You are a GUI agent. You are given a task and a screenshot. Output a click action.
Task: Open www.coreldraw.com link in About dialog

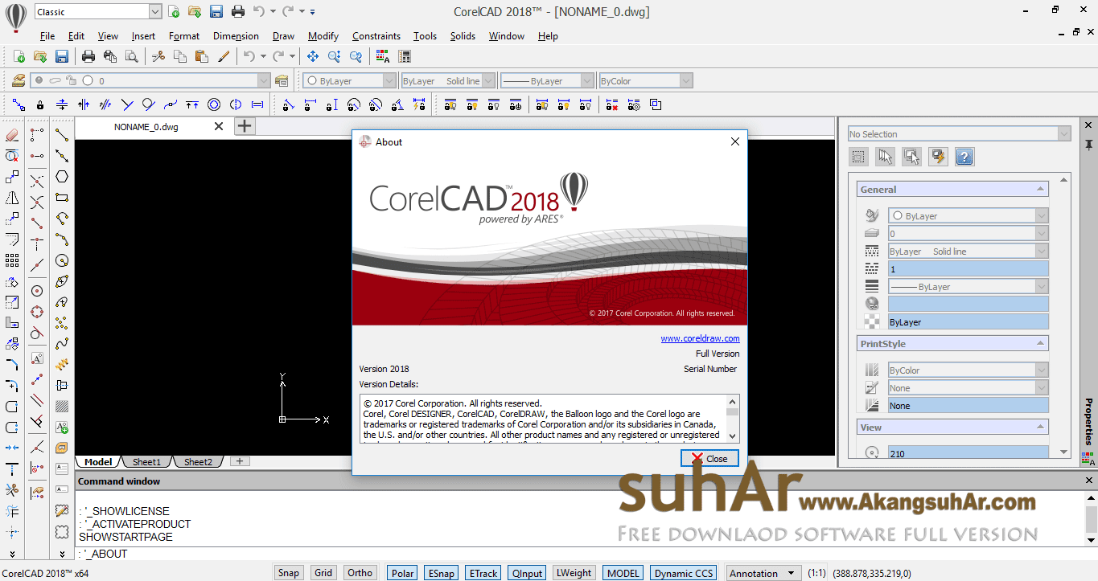pyautogui.click(x=700, y=338)
